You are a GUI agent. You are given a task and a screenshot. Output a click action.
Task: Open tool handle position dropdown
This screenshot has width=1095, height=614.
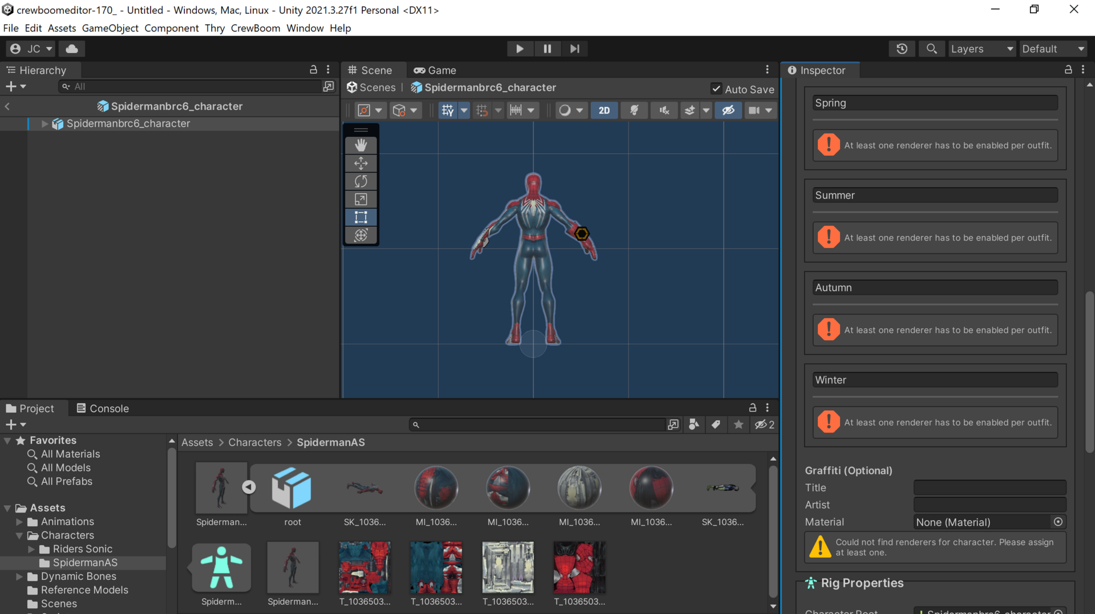coord(370,110)
